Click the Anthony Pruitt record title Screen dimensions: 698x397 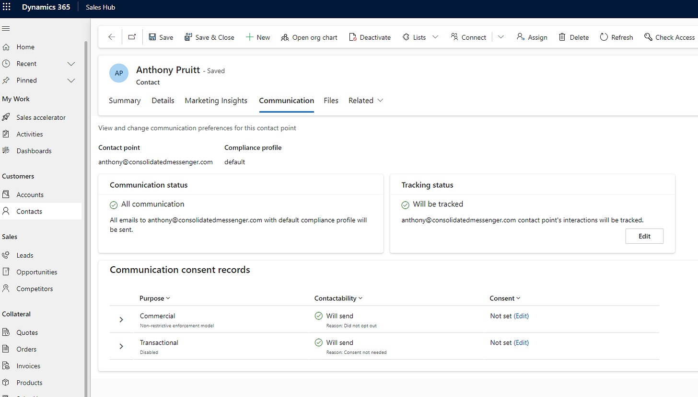[168, 70]
